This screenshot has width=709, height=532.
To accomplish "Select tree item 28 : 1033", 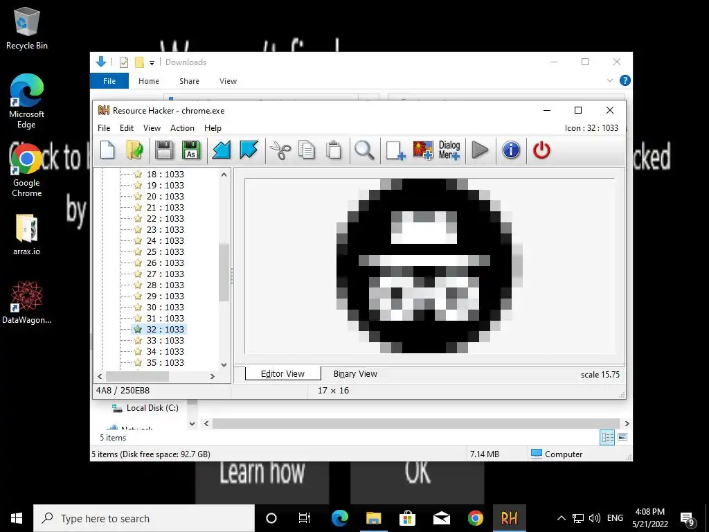I will pyautogui.click(x=165, y=285).
